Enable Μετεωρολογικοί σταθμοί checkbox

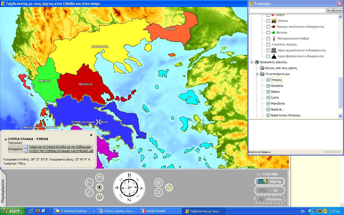pos(268,38)
